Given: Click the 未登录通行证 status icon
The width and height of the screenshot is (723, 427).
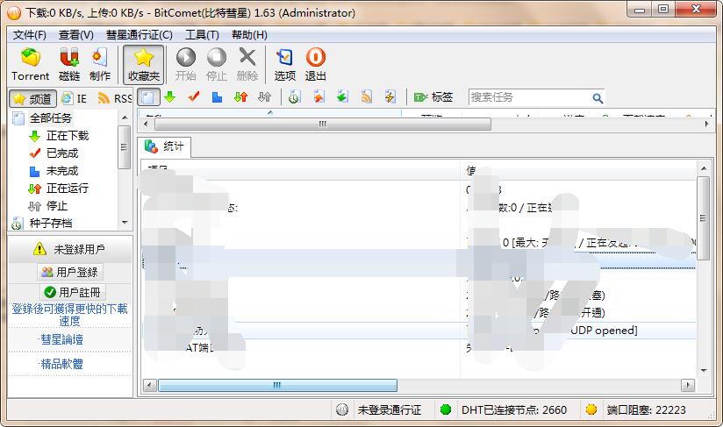Looking at the screenshot, I should coord(341,409).
